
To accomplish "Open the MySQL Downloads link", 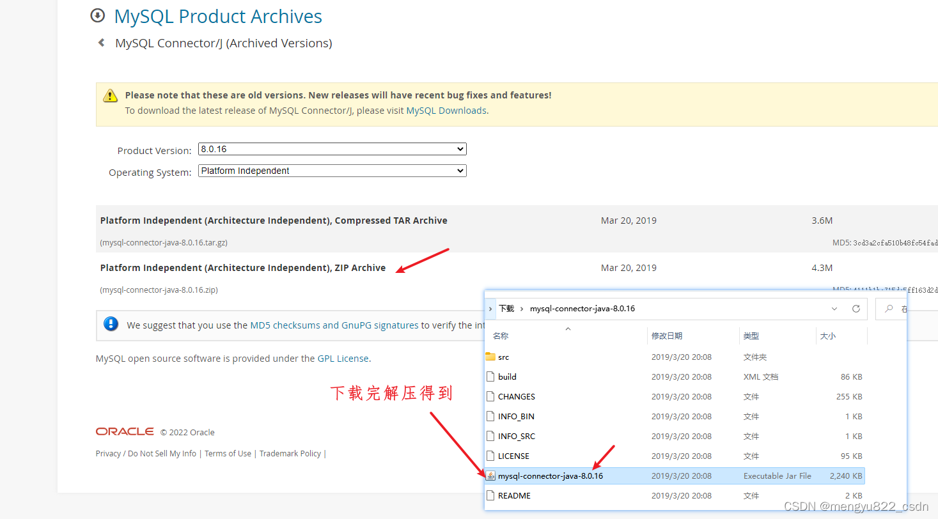I will (x=446, y=110).
